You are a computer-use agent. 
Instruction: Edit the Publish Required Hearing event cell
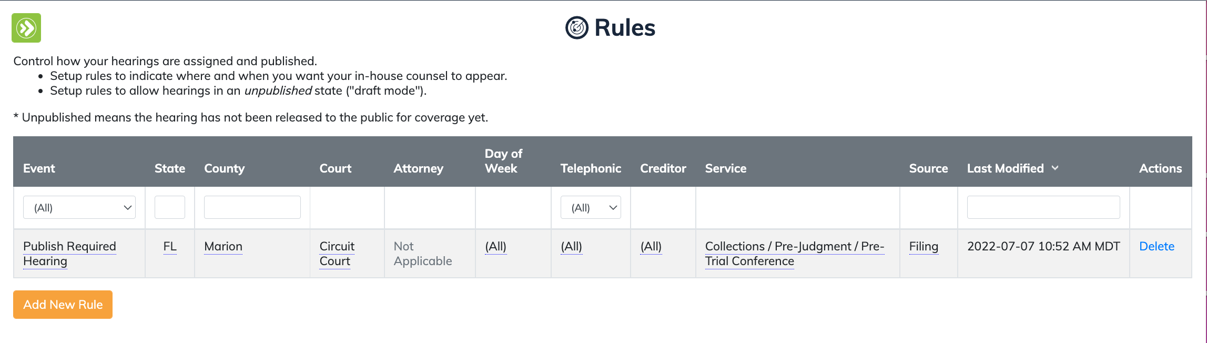[x=69, y=253]
